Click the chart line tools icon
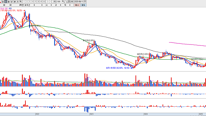 click(x=66, y=2)
